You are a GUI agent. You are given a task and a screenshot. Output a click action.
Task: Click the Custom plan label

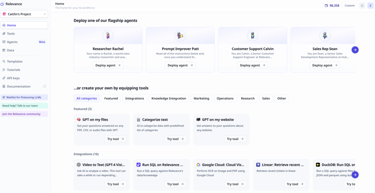(350, 5)
